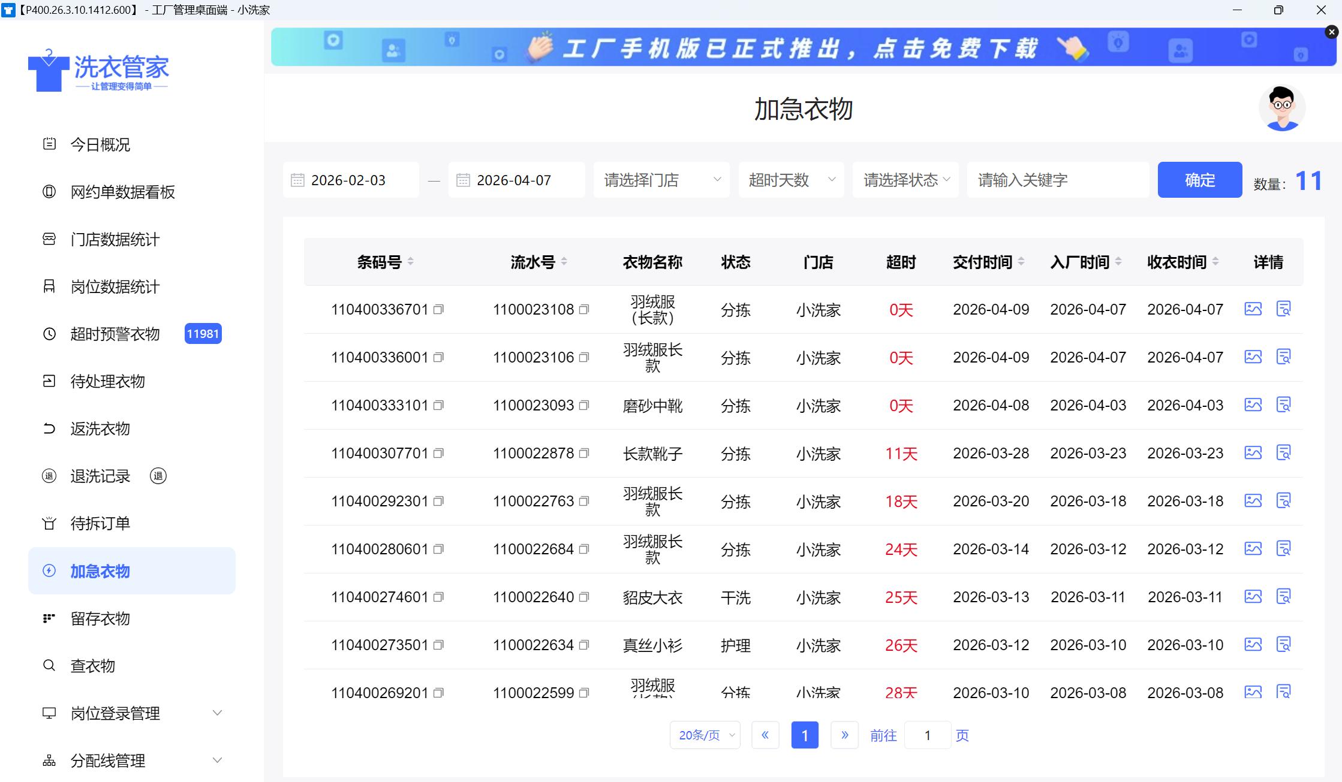Viewport: 1342px width, 782px height.
Task: Open 查衣物 via the magnifier icon
Action: point(49,666)
